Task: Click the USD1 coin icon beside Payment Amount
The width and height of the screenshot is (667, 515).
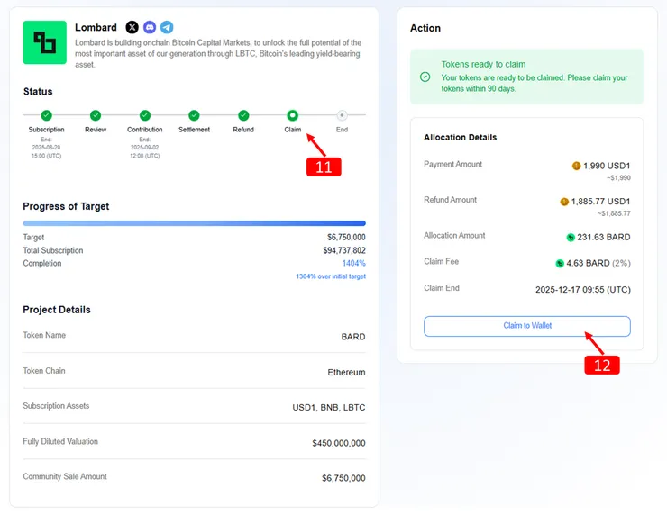Action: [576, 166]
